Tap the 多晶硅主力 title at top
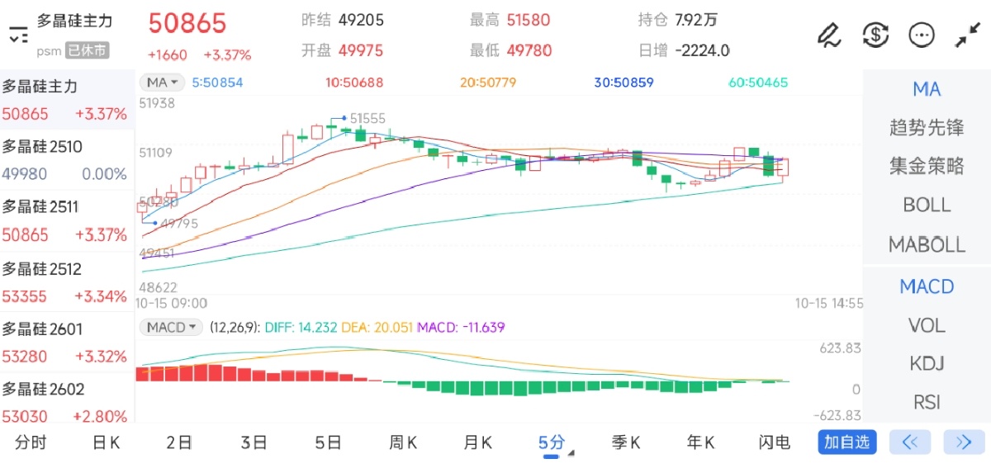 click(74, 21)
